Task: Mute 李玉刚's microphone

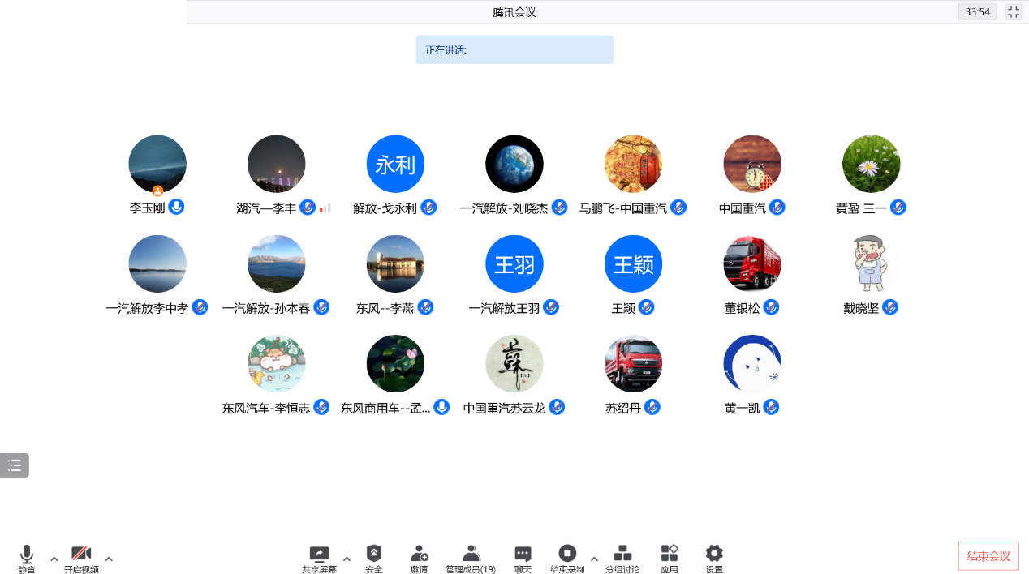Action: (177, 208)
